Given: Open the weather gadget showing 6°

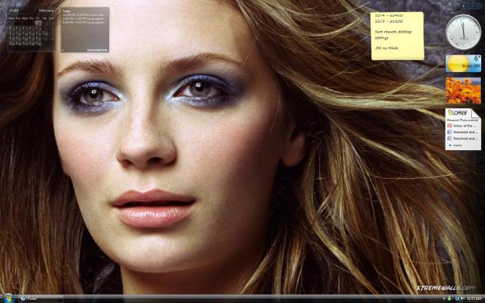Looking at the screenshot, I should [x=463, y=64].
